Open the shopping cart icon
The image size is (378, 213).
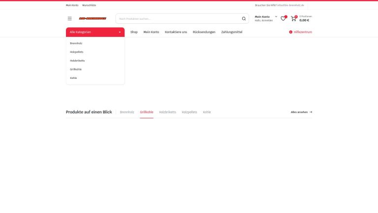[293, 19]
